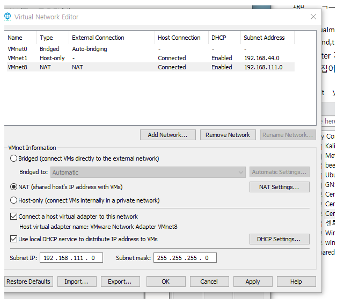Click subnet address 192.168.111.0 cell

click(263, 67)
